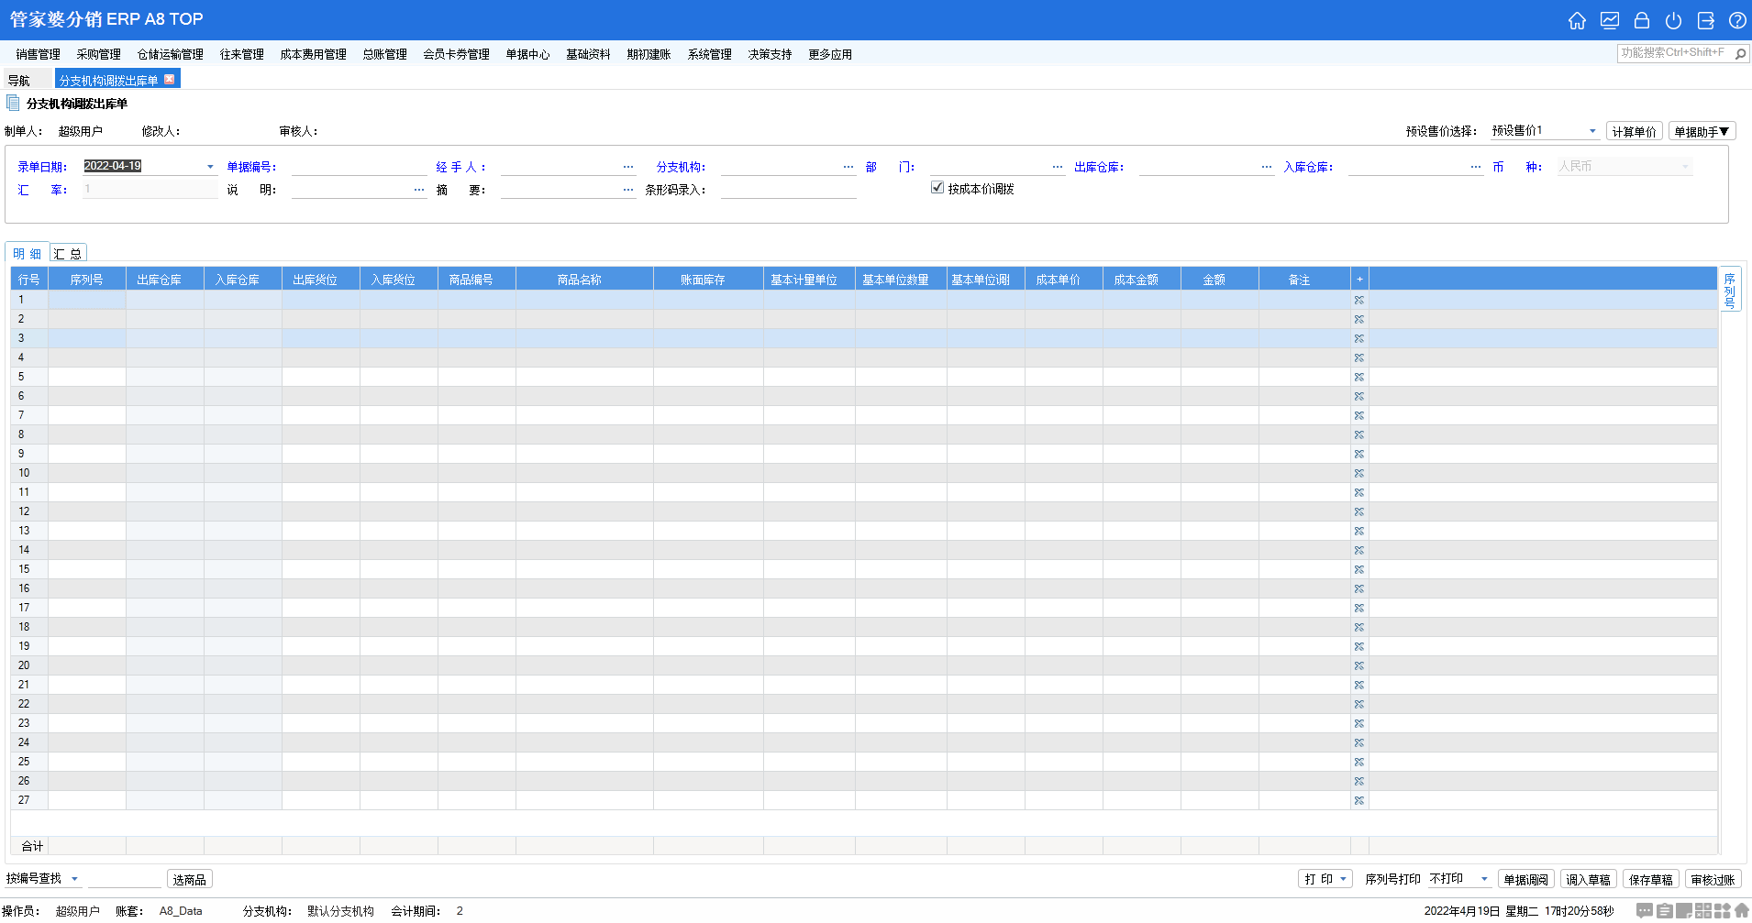The image size is (1752, 923).
Task: Open 出库仓库 lookup ellipsis button
Action: (1267, 167)
